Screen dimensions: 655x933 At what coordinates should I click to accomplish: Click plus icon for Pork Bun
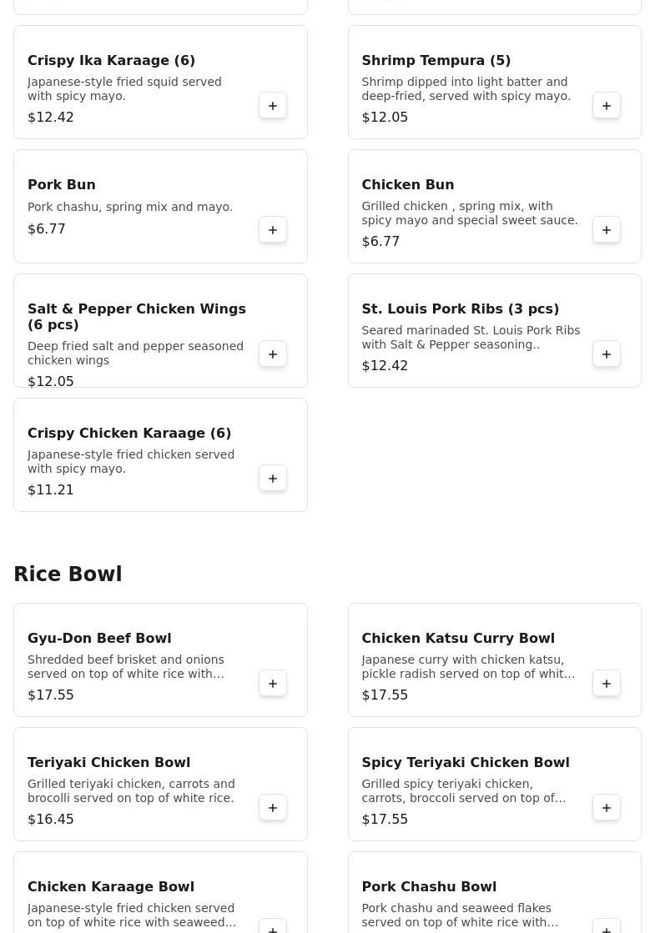pos(273,230)
